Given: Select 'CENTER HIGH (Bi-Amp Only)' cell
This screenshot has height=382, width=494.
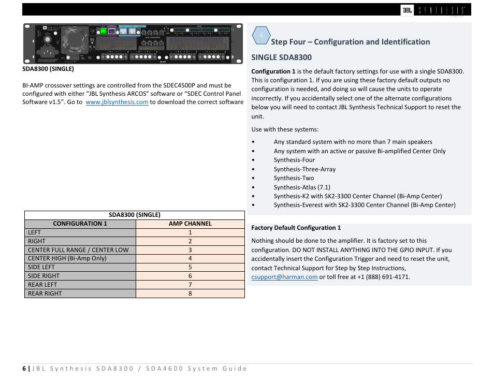Looking at the screenshot, I should (80, 258).
